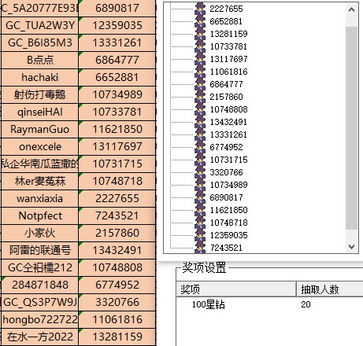The height and width of the screenshot is (346, 363).
Task: Select spreadsheet cell 小家伙
Action: 40,233
